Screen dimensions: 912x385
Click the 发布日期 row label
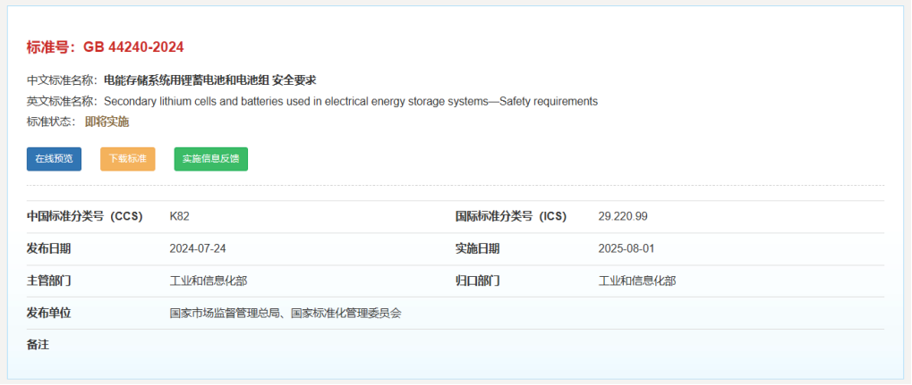pyautogui.click(x=49, y=248)
